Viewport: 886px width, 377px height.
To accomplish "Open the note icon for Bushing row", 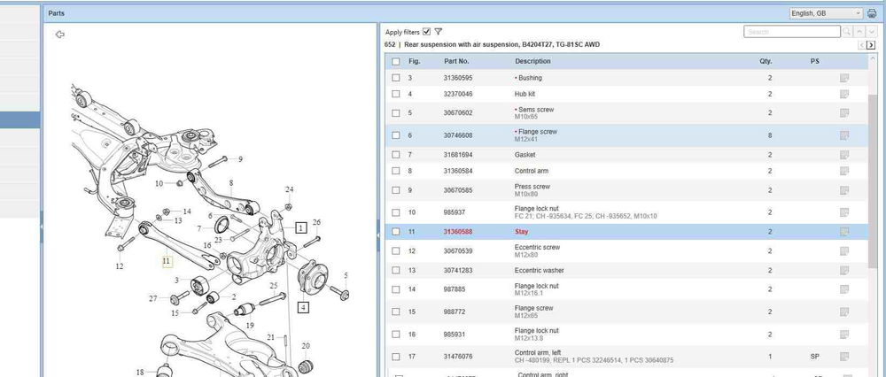I will point(844,79).
